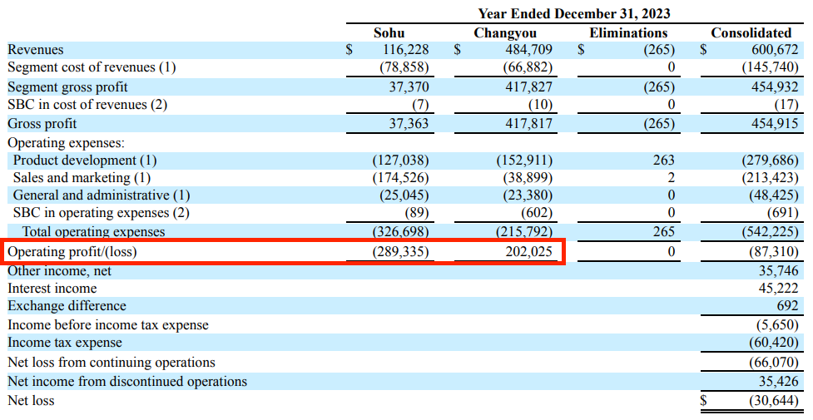Click Sohu gross profit value 37,363

click(x=409, y=124)
